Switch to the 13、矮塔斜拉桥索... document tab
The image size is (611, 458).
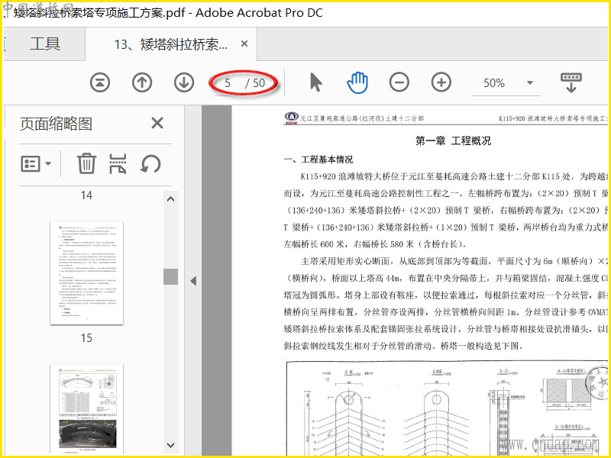(x=170, y=44)
